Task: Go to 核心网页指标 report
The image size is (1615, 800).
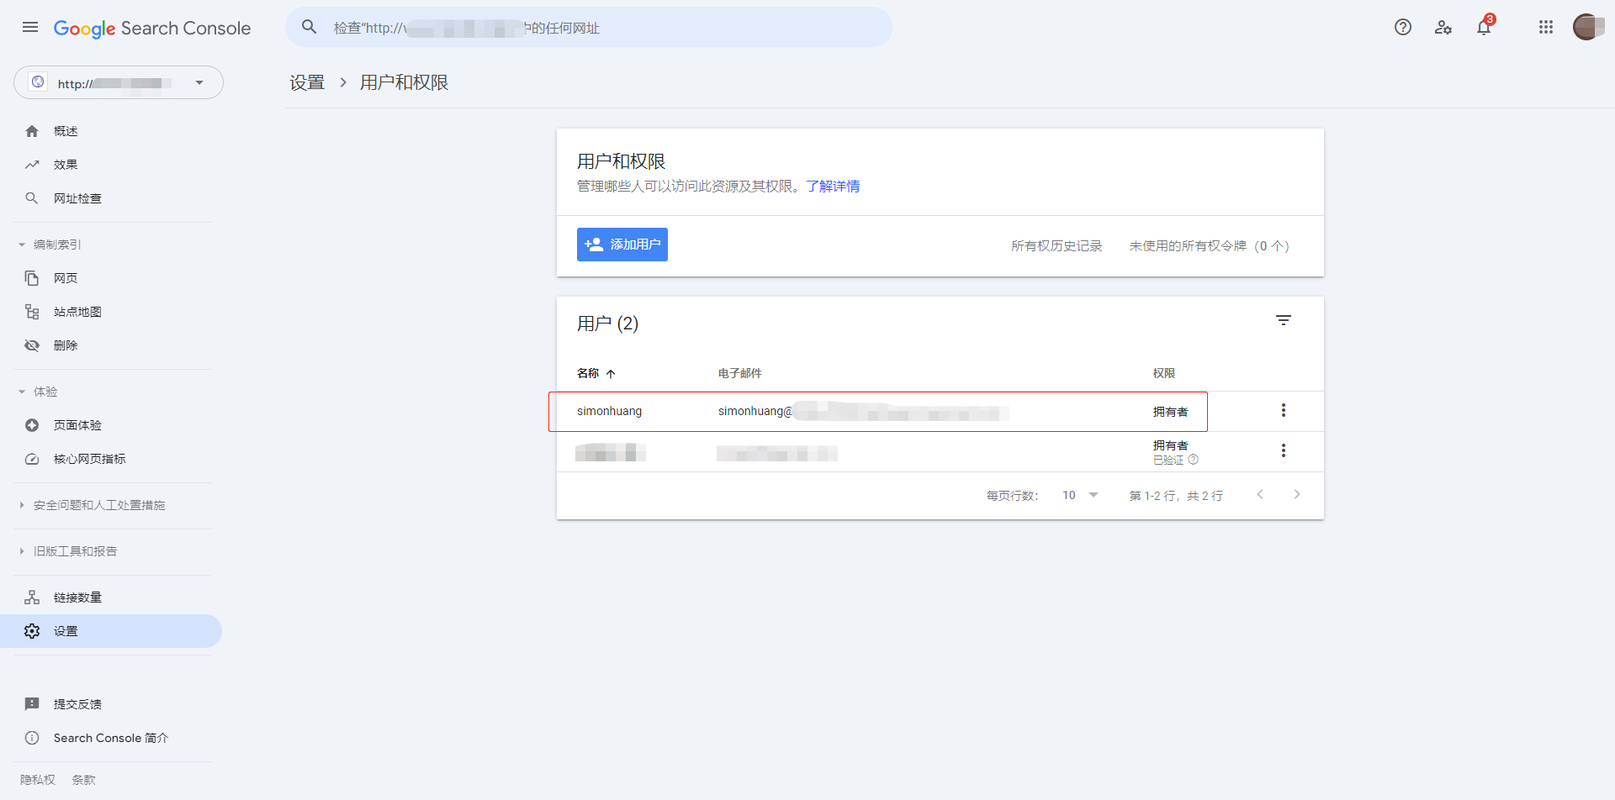Action: pos(89,459)
